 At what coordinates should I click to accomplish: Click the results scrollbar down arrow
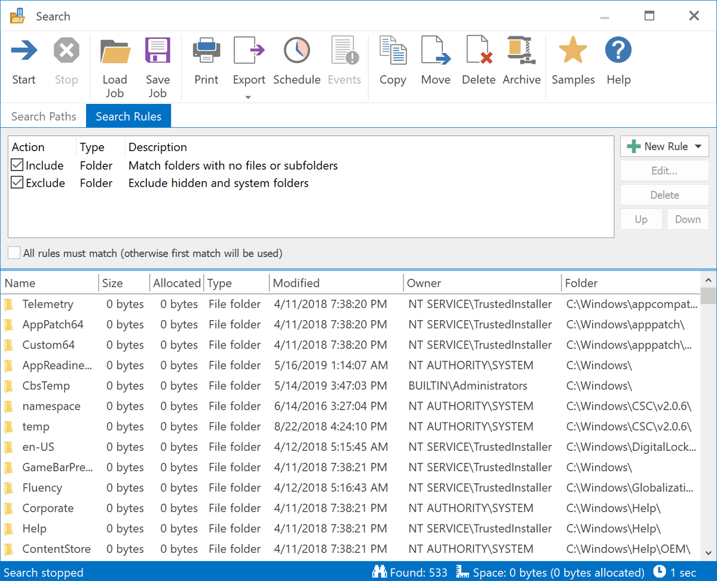point(708,554)
